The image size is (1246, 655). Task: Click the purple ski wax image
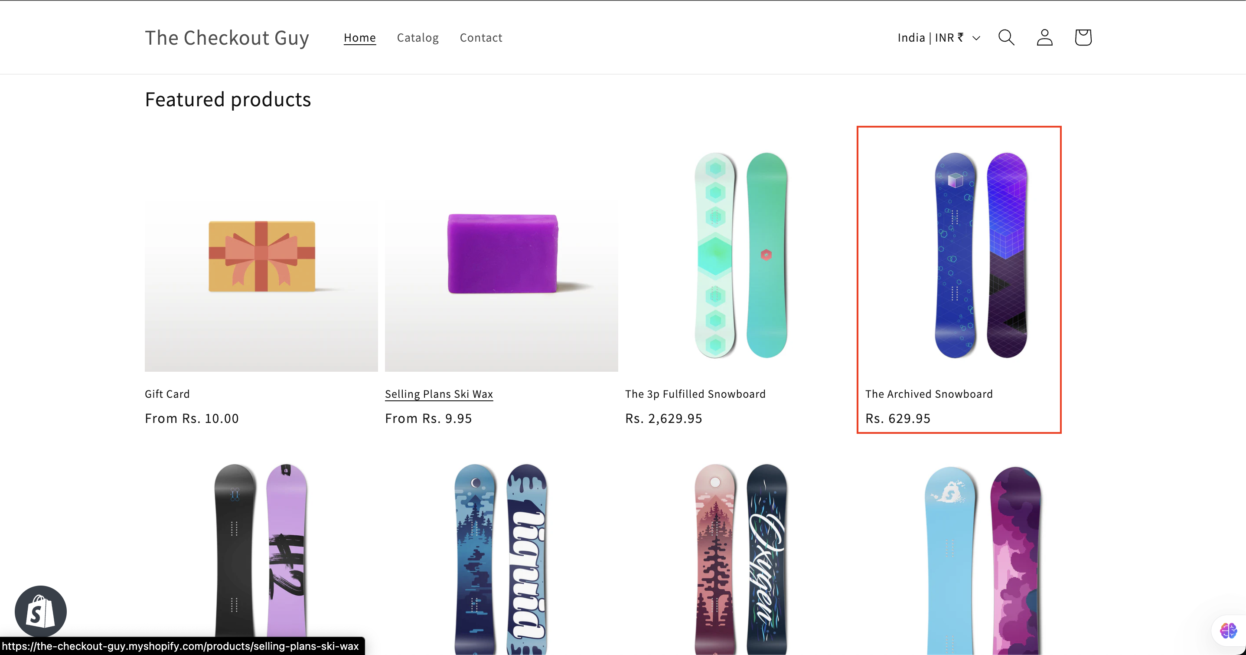point(502,255)
